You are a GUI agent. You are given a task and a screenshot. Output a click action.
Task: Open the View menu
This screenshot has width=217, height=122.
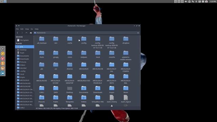[27, 29]
